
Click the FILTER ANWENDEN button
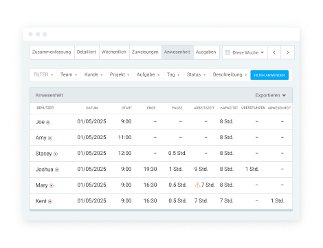[x=269, y=75]
